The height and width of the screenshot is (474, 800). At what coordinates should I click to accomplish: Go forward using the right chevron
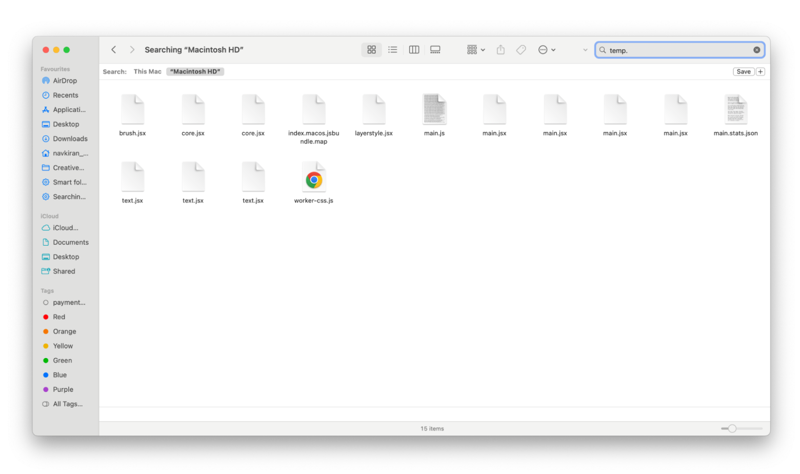(x=132, y=50)
